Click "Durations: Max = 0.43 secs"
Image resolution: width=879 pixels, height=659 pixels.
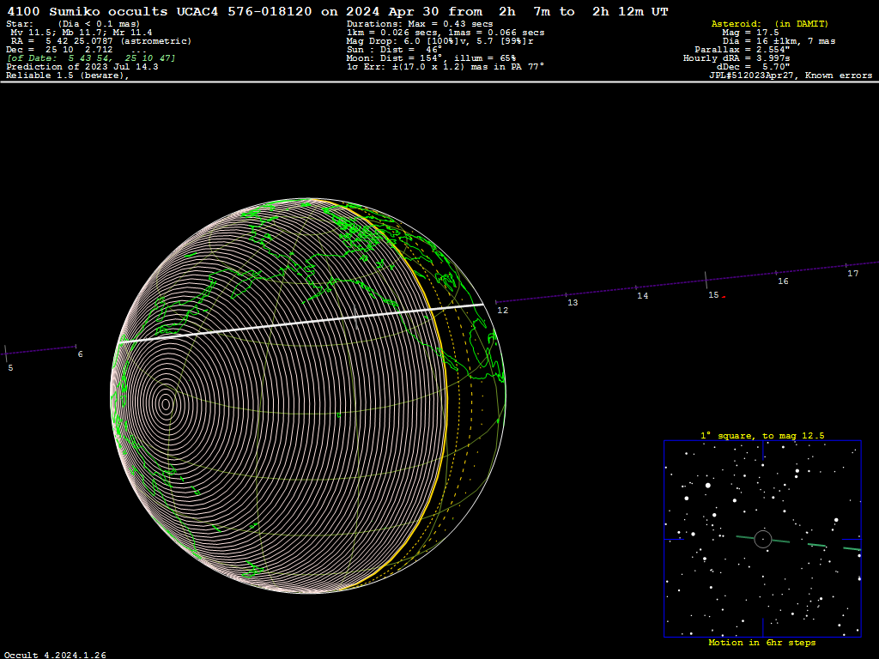420,24
